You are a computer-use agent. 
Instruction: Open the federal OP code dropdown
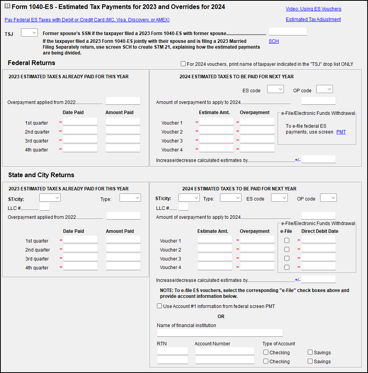(324, 89)
